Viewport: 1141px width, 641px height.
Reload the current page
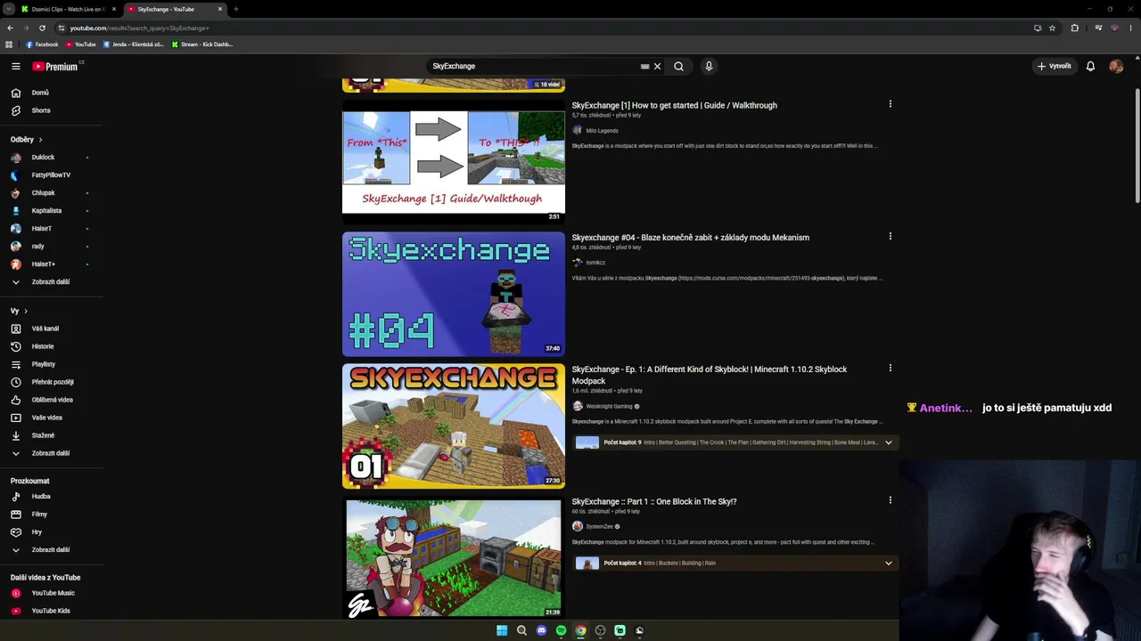[x=42, y=28]
